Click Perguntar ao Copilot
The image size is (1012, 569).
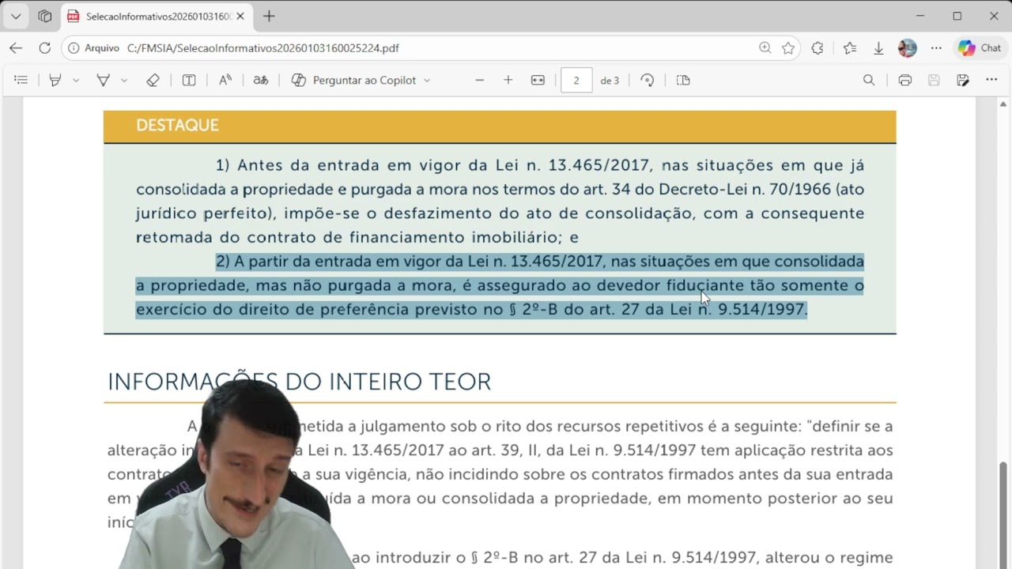[x=353, y=80]
